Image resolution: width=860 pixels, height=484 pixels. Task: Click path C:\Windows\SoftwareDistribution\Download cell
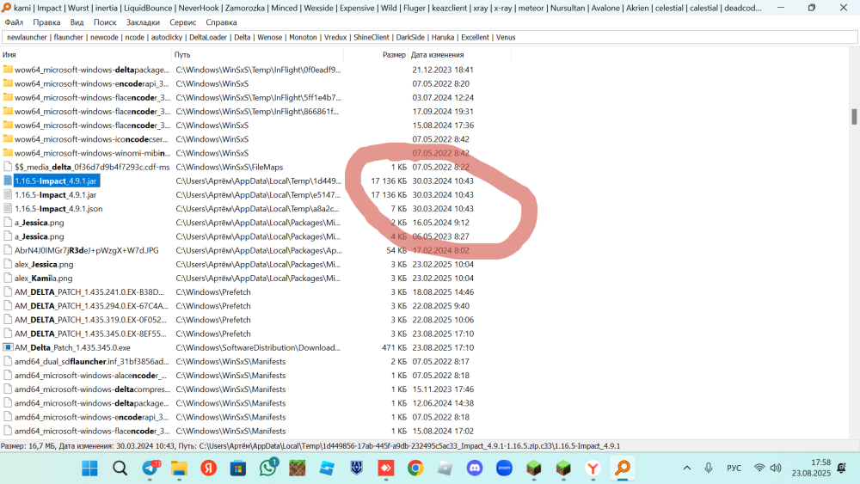(258, 347)
